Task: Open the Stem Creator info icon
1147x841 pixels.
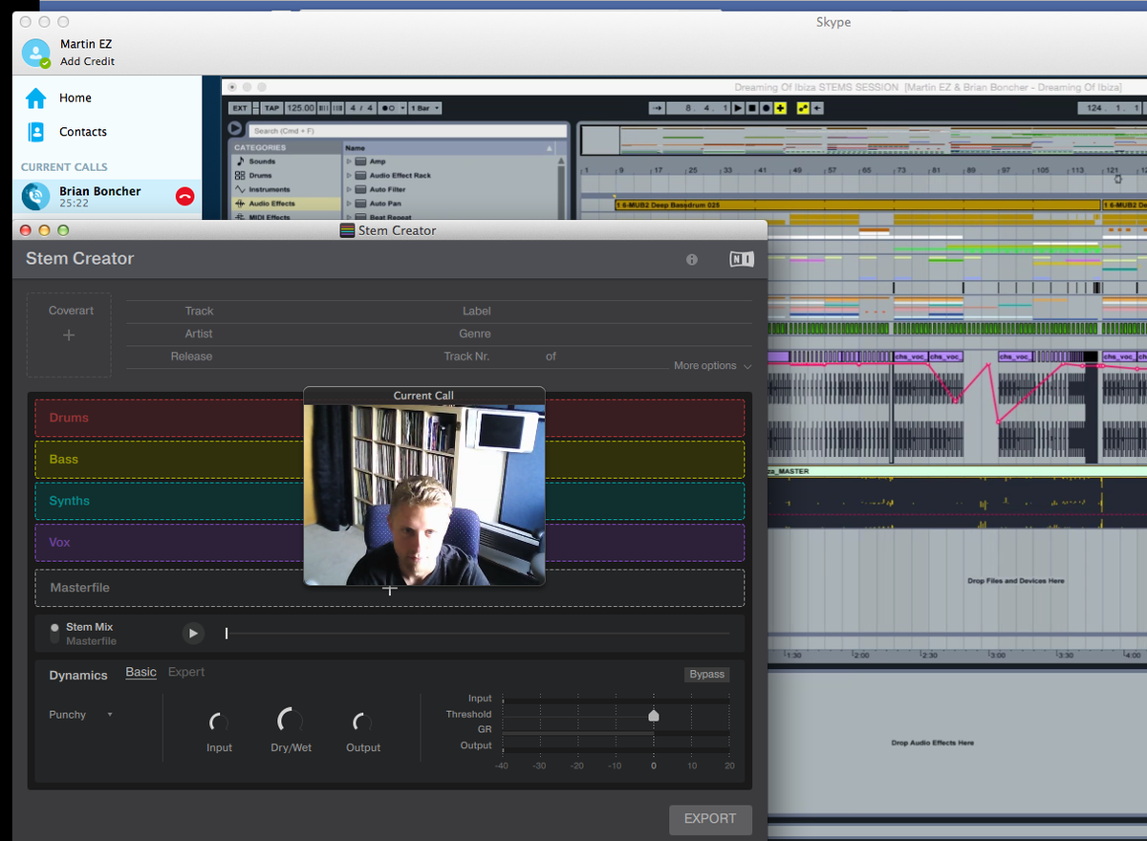Action: (692, 259)
